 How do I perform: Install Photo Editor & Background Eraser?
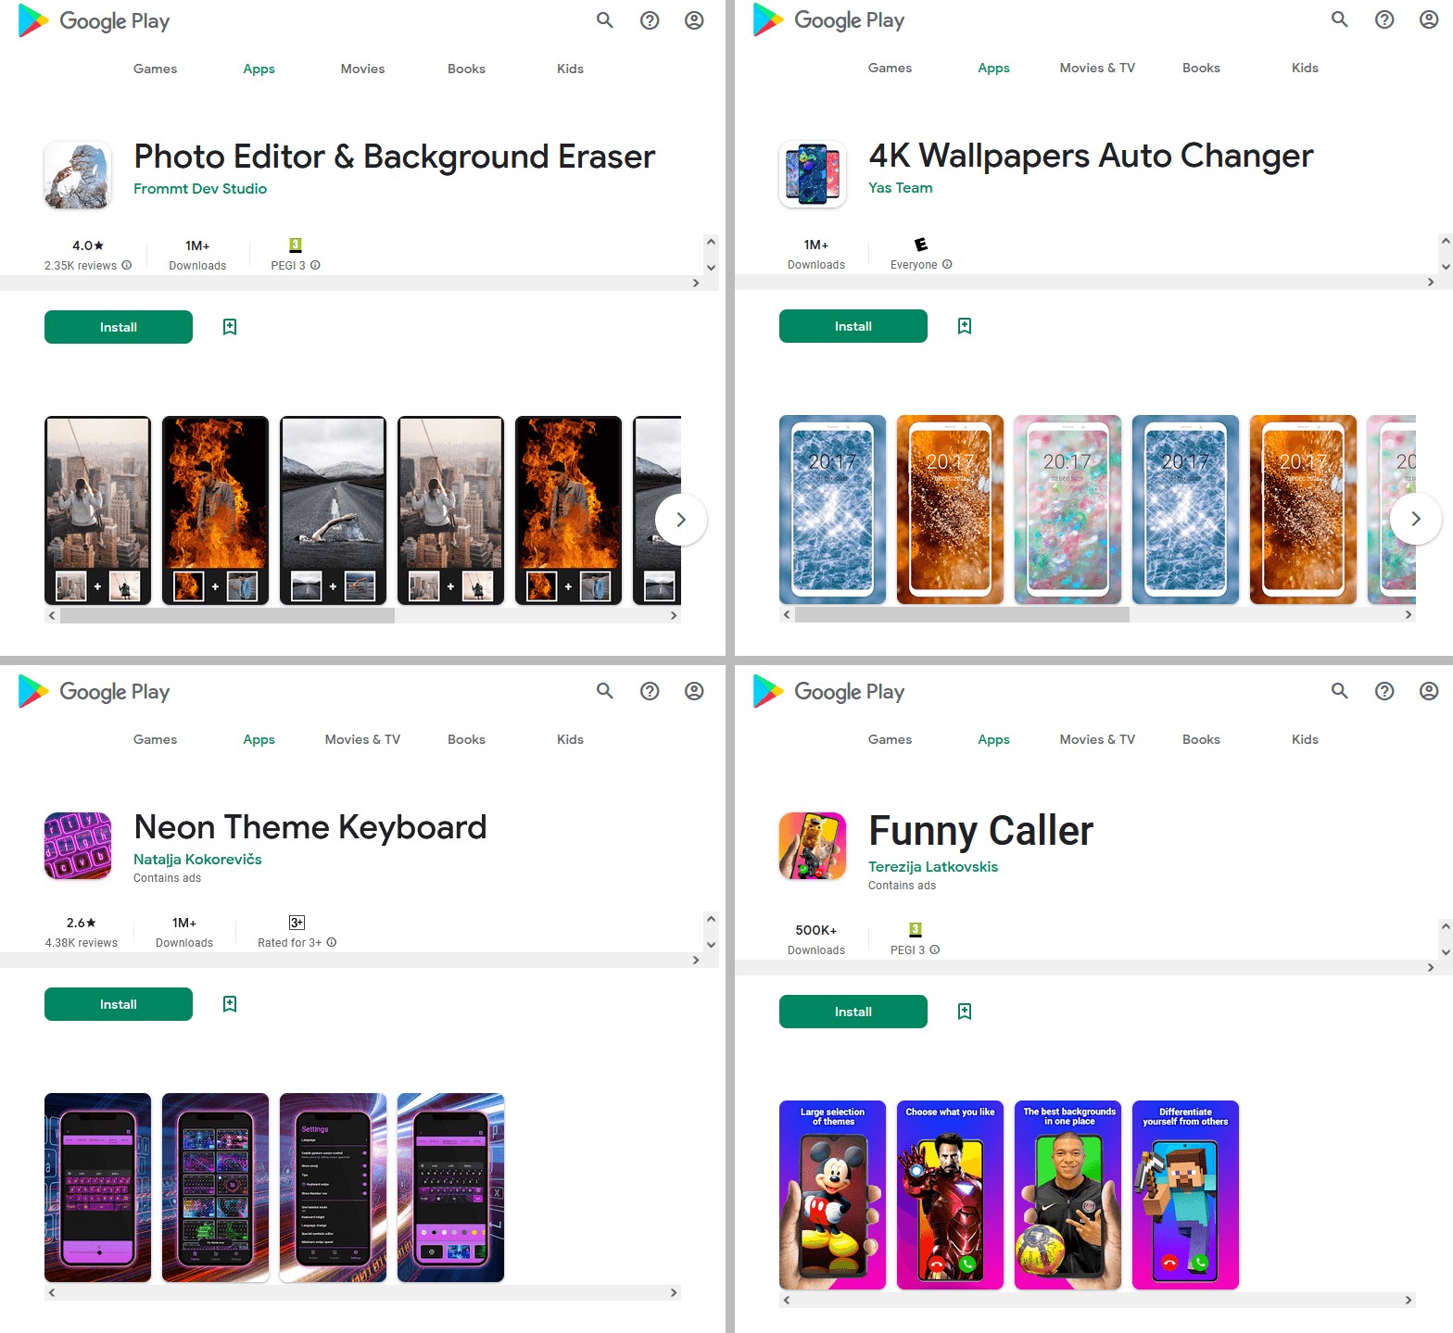tap(119, 327)
